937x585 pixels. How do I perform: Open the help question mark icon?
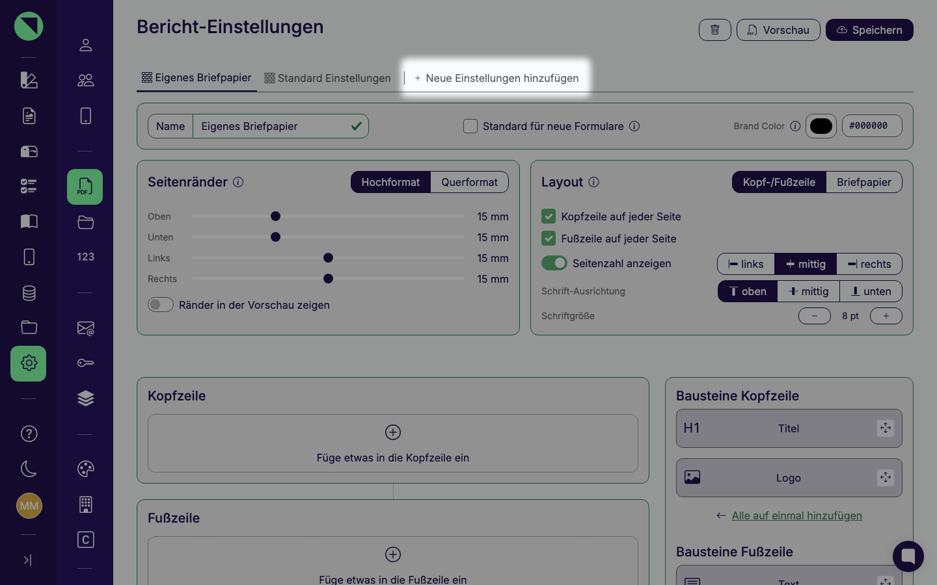pos(29,434)
